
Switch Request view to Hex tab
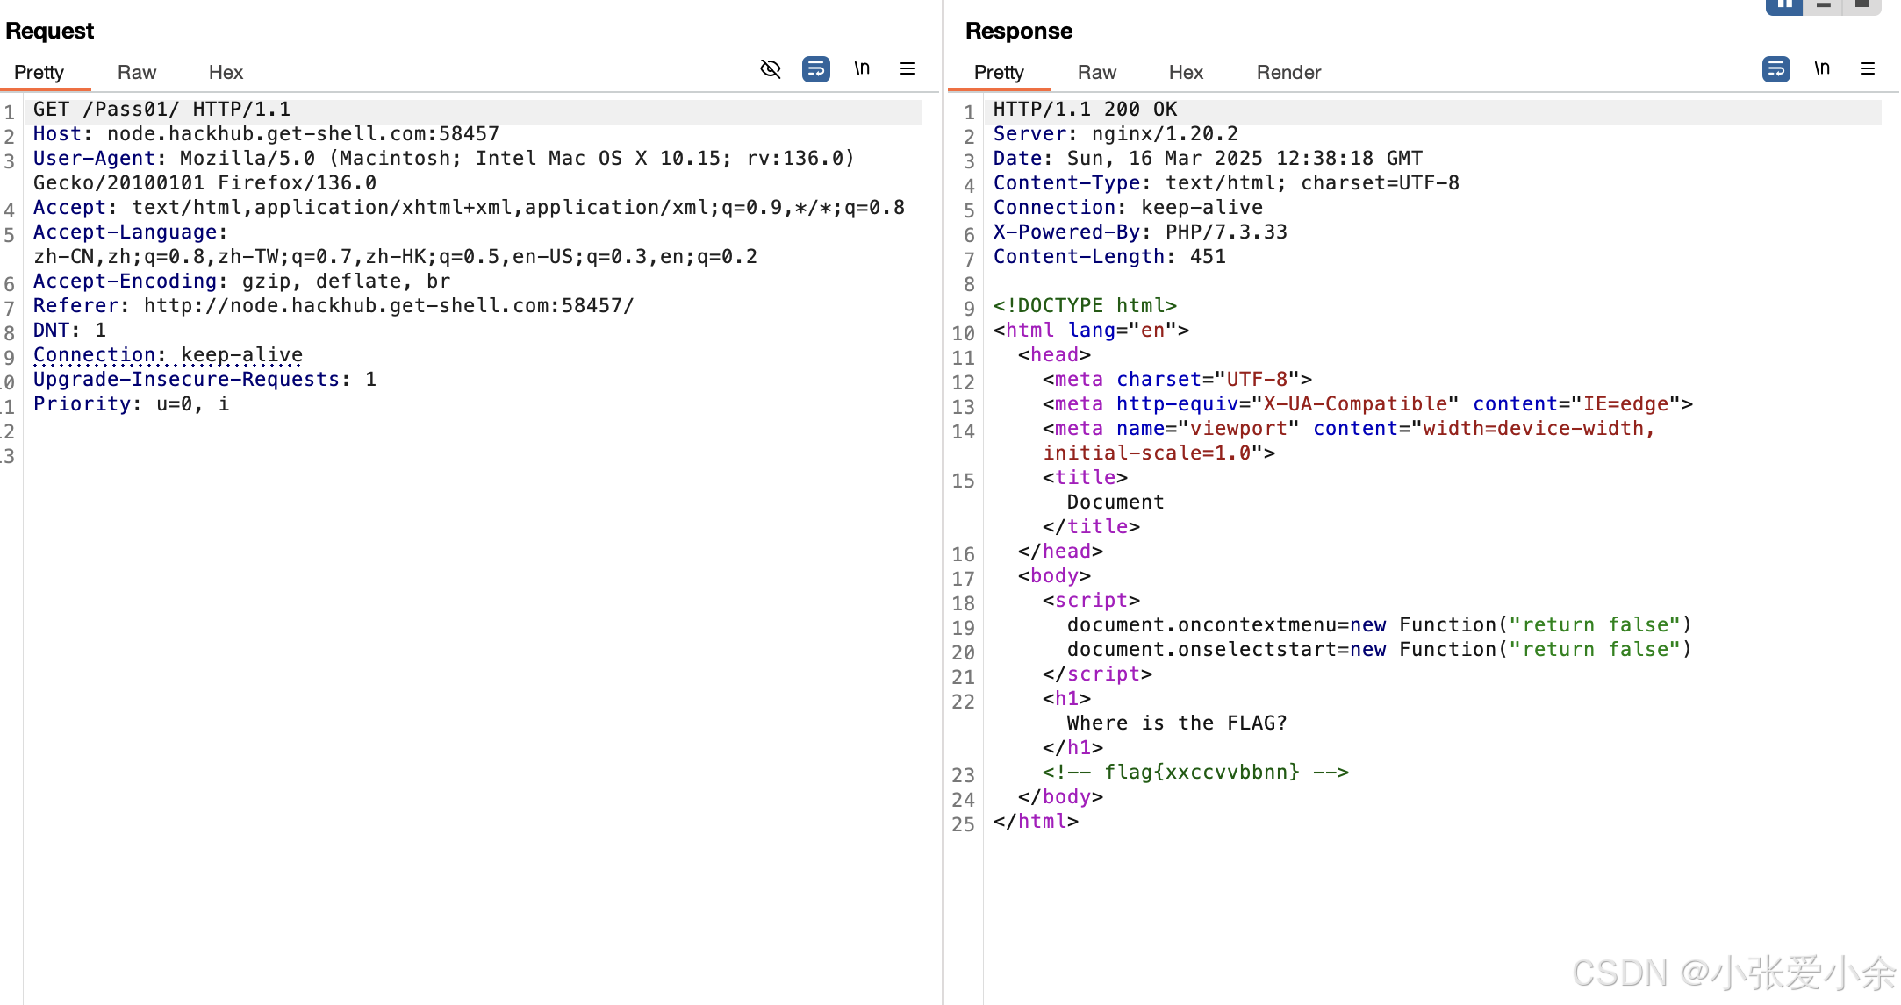[226, 72]
